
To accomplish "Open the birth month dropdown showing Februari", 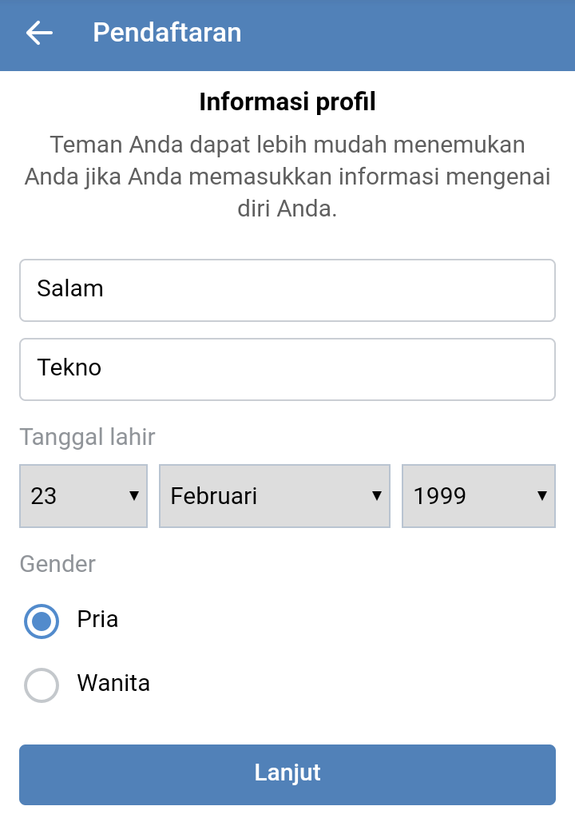I will [x=274, y=495].
